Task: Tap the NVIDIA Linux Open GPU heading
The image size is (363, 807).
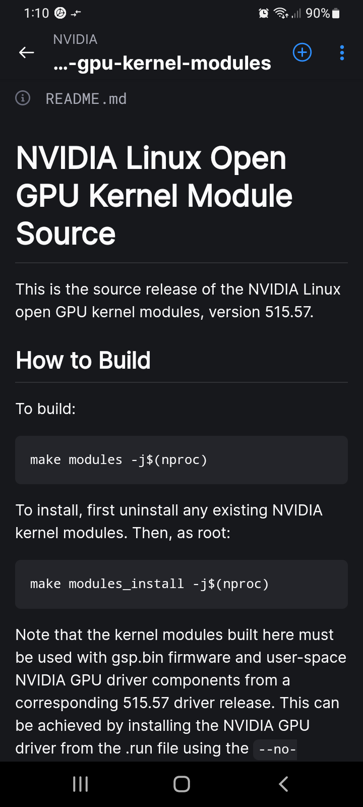Action: pyautogui.click(x=151, y=195)
